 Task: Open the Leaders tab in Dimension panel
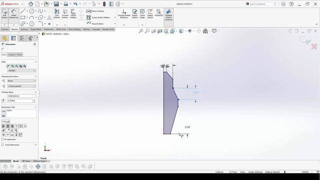coord(11,54)
